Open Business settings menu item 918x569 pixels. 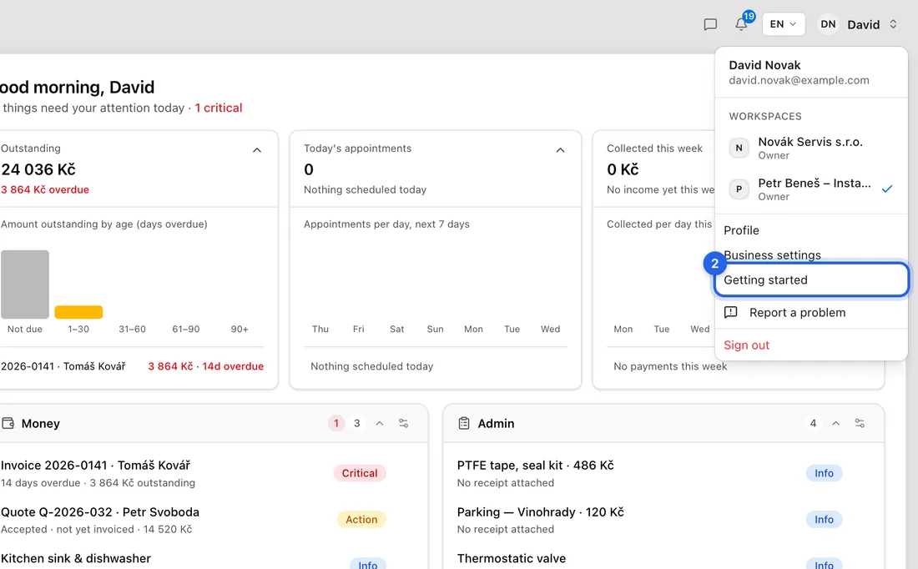(811, 254)
